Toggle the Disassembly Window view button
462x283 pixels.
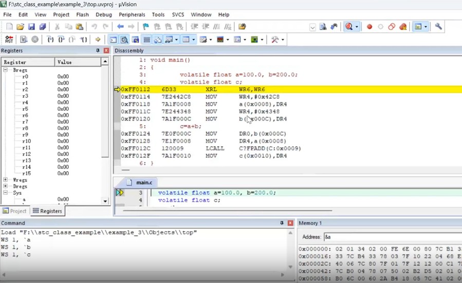coord(124,39)
